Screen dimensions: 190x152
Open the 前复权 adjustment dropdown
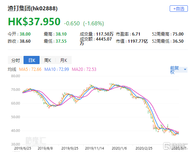pyautogui.click(x=179, y=70)
